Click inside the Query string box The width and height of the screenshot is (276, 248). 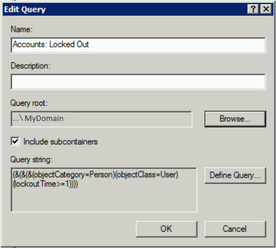point(104,190)
